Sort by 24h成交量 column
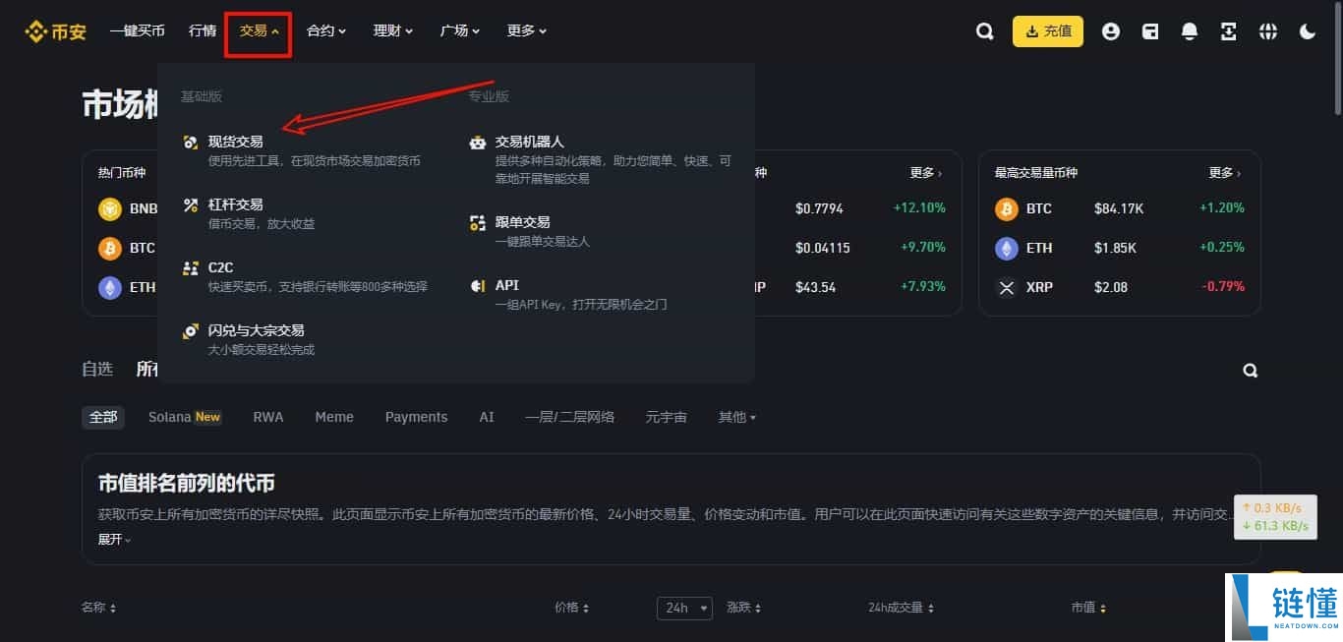This screenshot has width=1343, height=642. click(902, 608)
